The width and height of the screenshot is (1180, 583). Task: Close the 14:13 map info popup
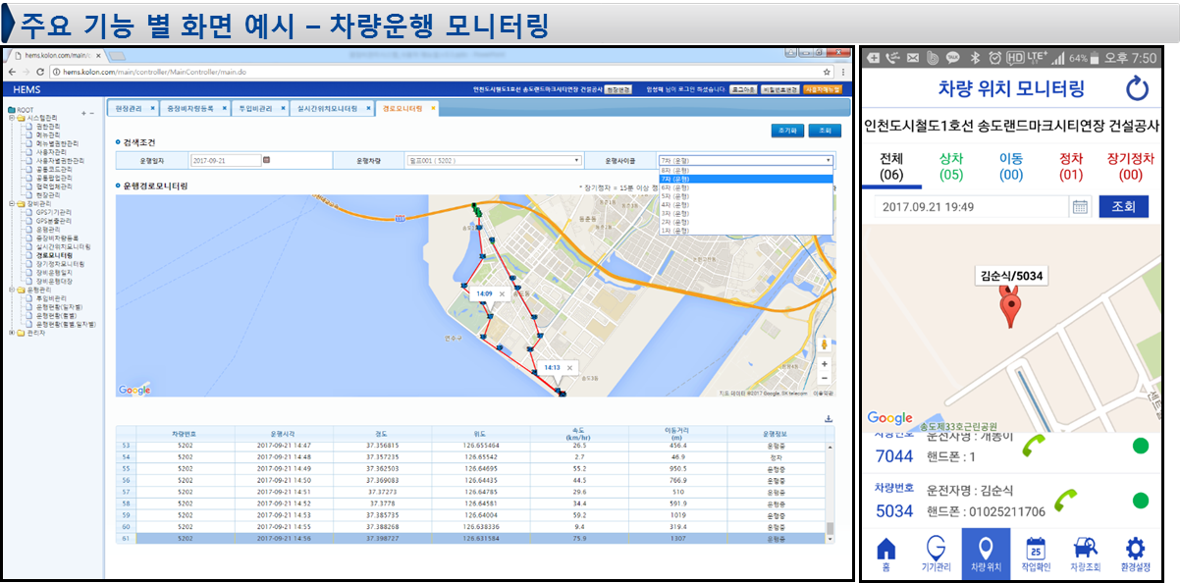[x=569, y=368]
